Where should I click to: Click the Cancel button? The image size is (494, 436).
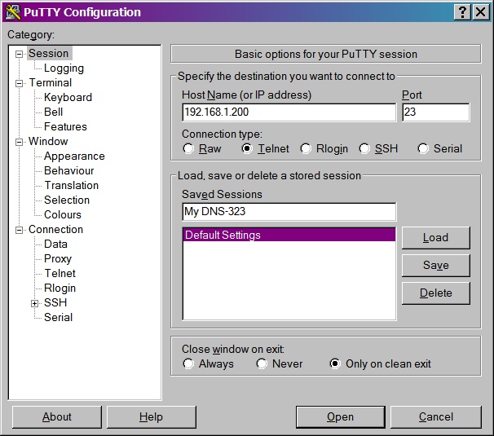(436, 416)
